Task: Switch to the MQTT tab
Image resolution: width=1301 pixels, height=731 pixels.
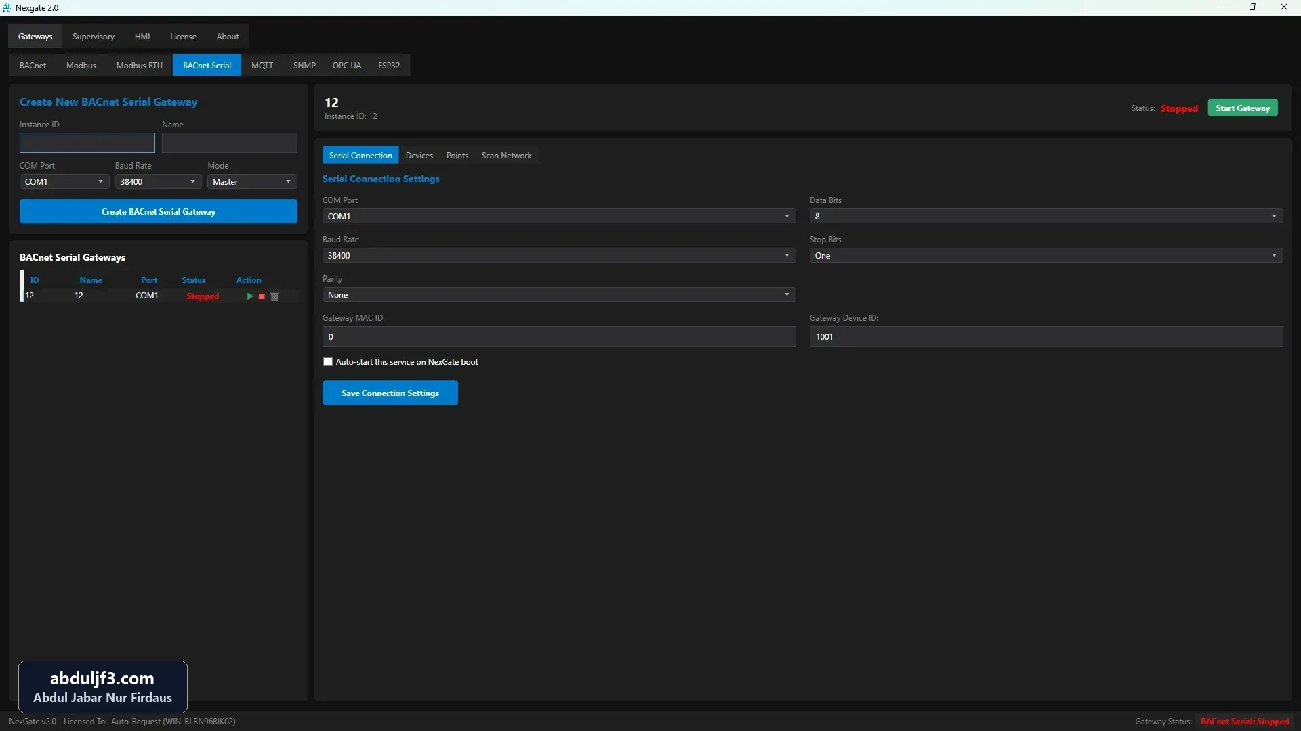Action: coord(262,66)
